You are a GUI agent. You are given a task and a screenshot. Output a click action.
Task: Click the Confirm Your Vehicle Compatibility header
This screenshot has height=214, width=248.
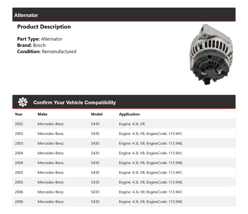point(74,102)
